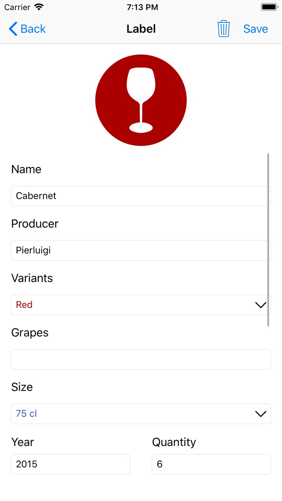Tap the battery indicator in status bar
This screenshot has height=501, width=282.
coord(269,7)
